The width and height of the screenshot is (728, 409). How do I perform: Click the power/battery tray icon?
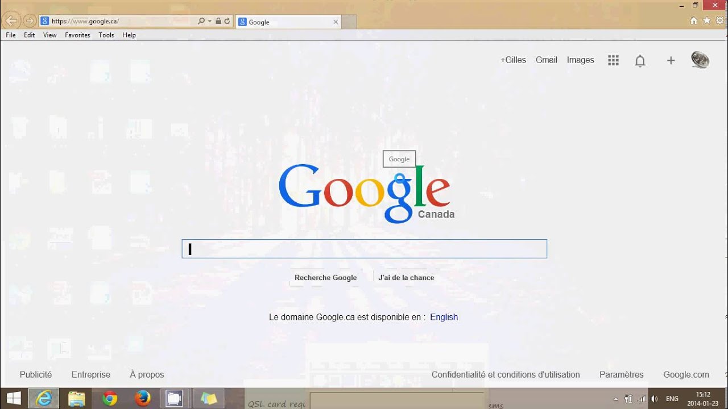click(628, 399)
